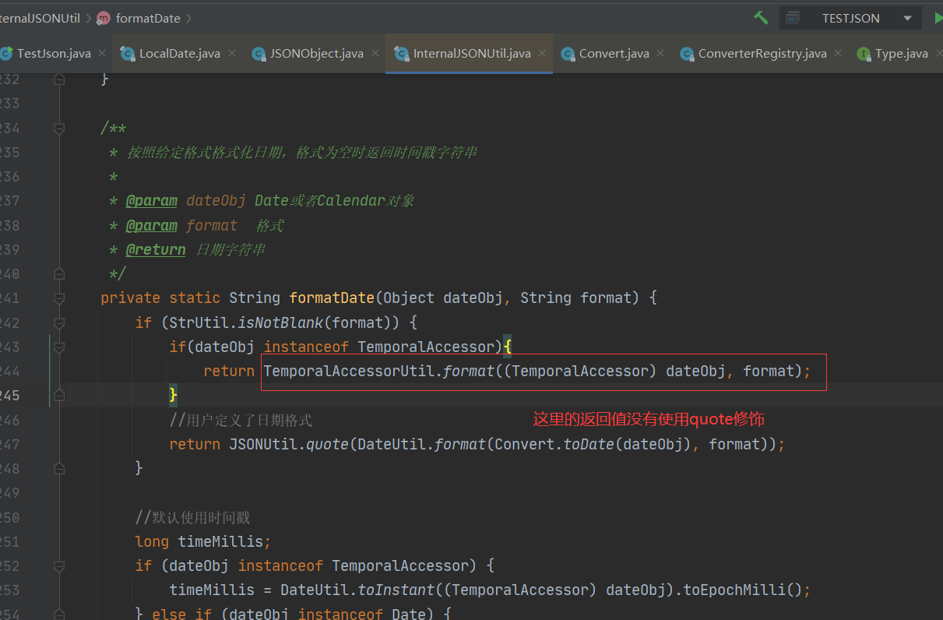Close the TestJson.java tab

coord(102,53)
